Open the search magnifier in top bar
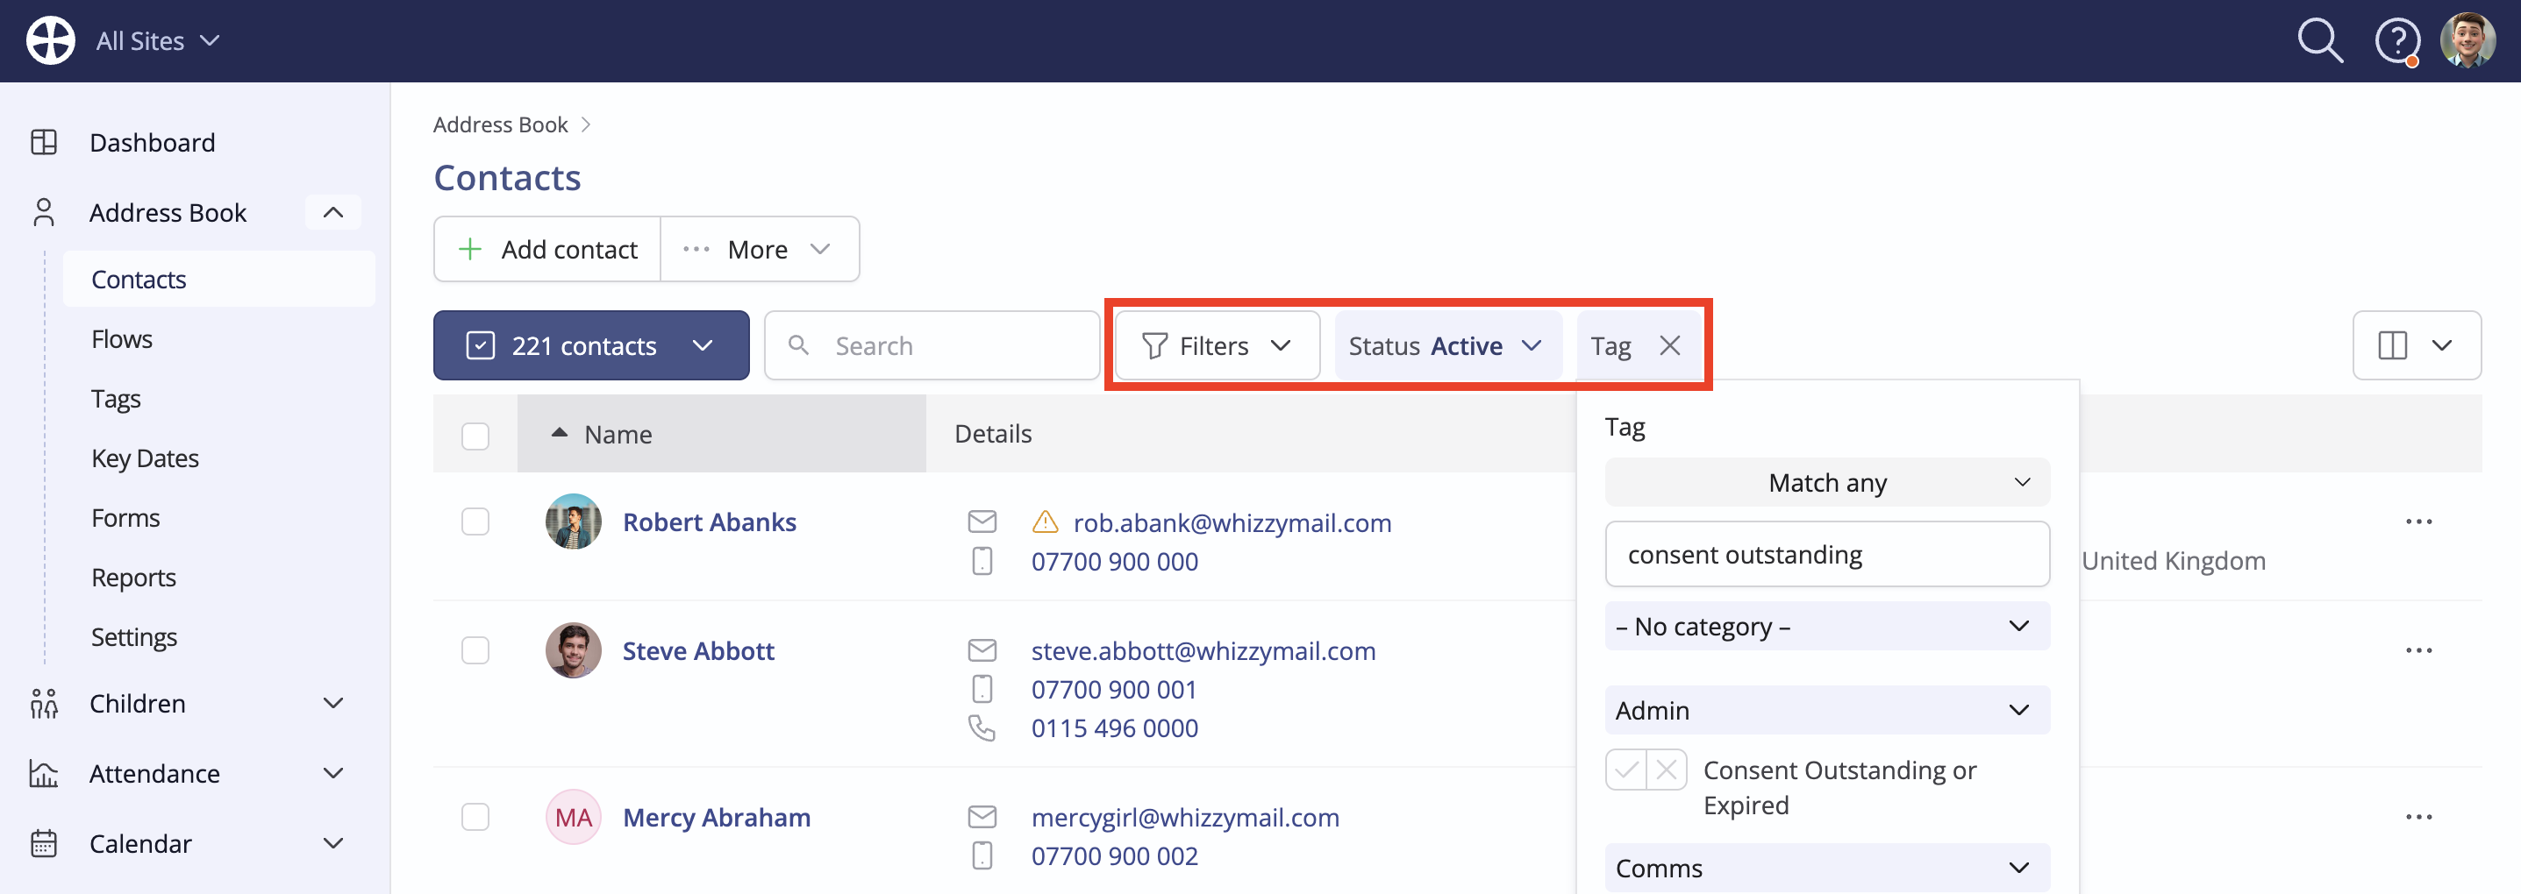The width and height of the screenshot is (2521, 894). [x=2319, y=41]
